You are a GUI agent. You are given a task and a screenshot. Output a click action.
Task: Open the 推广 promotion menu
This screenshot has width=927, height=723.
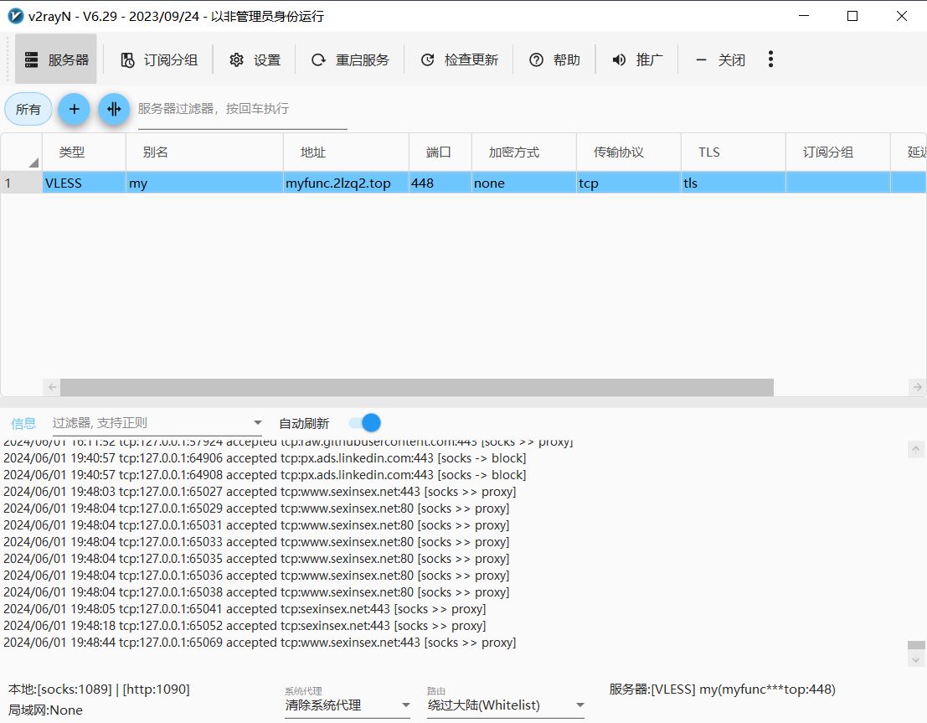click(x=637, y=59)
